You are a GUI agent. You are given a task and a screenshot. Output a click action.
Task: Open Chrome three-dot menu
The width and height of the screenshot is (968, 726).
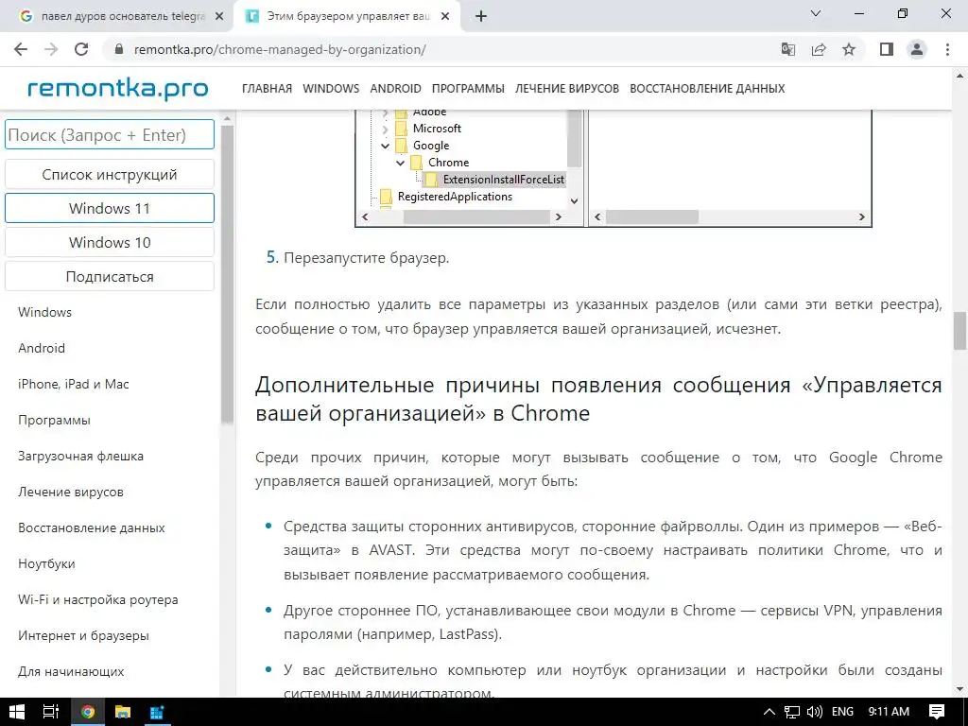coord(947,49)
